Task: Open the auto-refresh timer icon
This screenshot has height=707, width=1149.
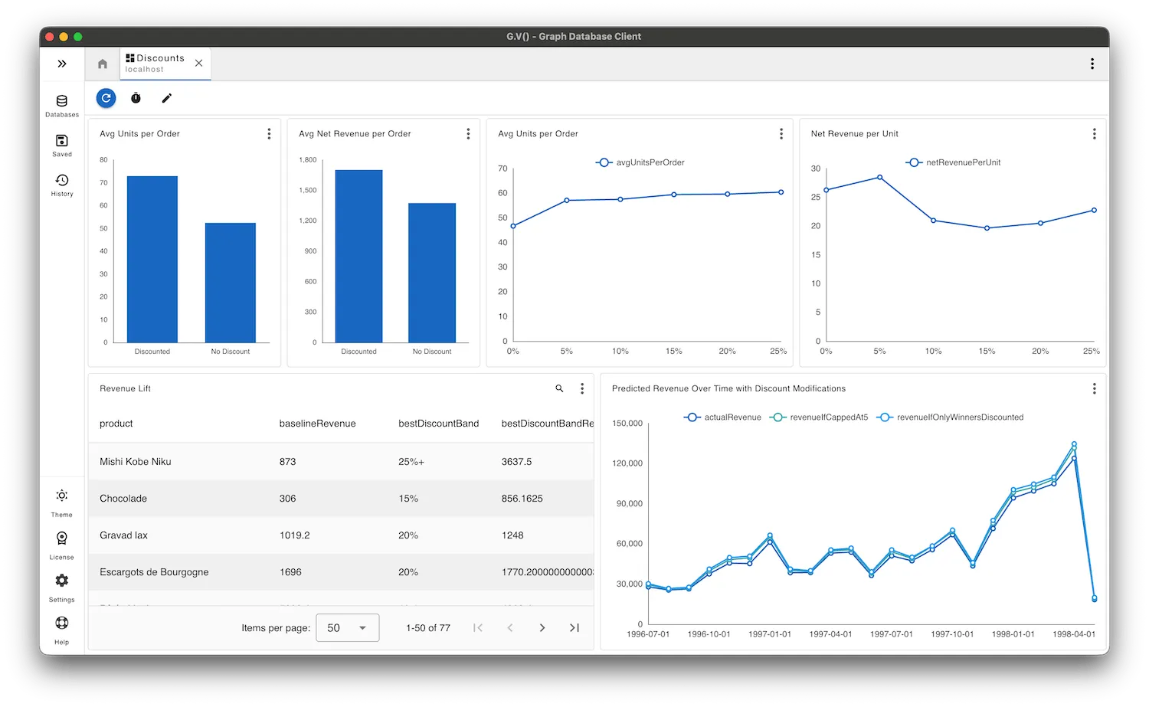Action: 136,98
